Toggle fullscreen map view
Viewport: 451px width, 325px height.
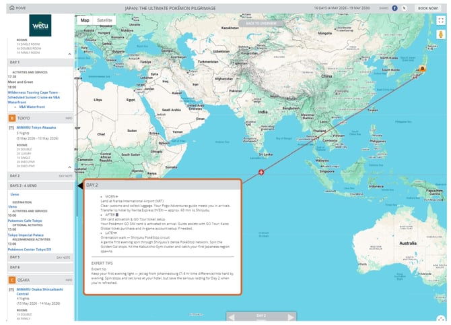(x=441, y=20)
